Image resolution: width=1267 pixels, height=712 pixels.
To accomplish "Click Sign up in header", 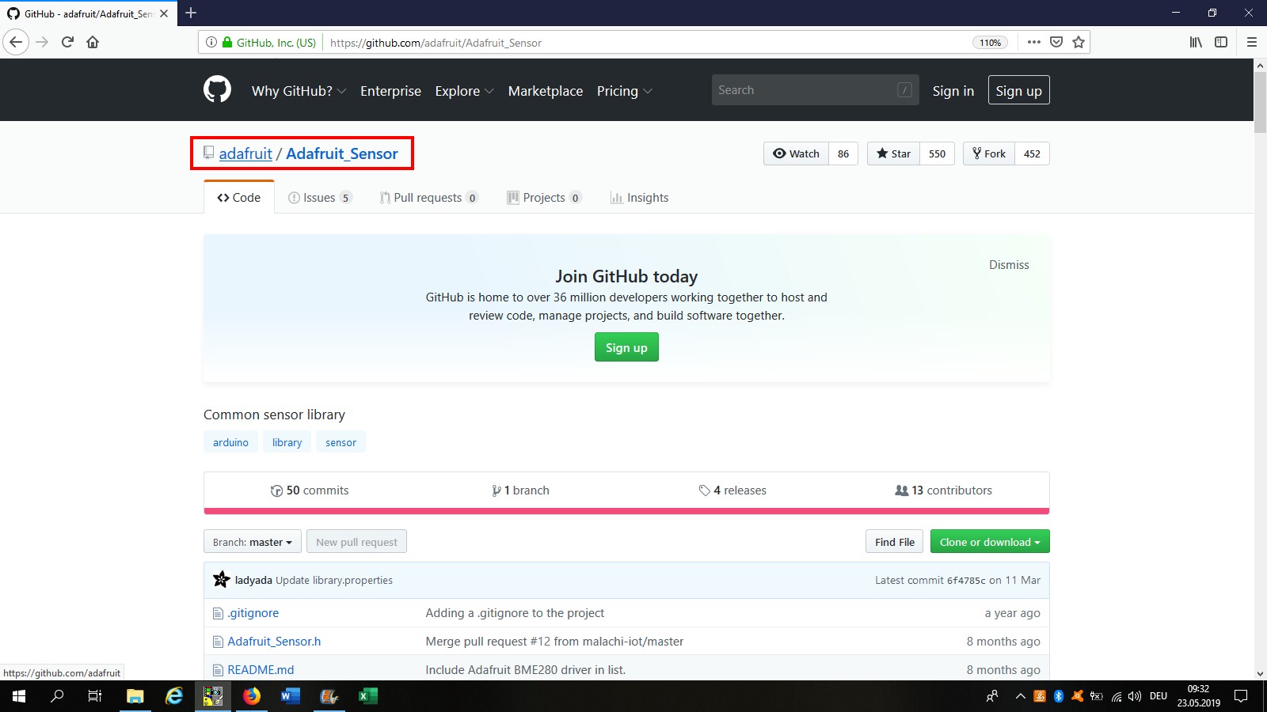I will click(1018, 90).
